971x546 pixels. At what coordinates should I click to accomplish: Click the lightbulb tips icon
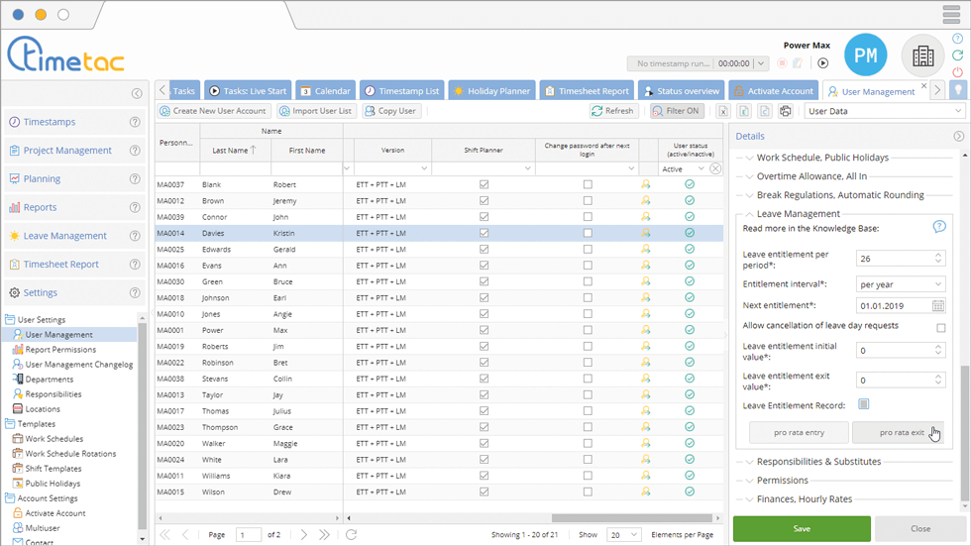point(958,90)
